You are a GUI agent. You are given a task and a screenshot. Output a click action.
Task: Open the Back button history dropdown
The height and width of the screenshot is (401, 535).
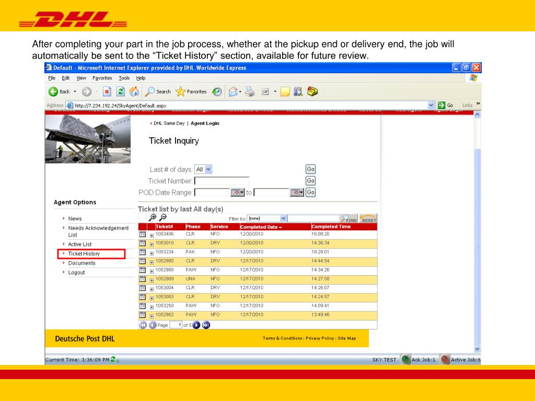tap(75, 91)
